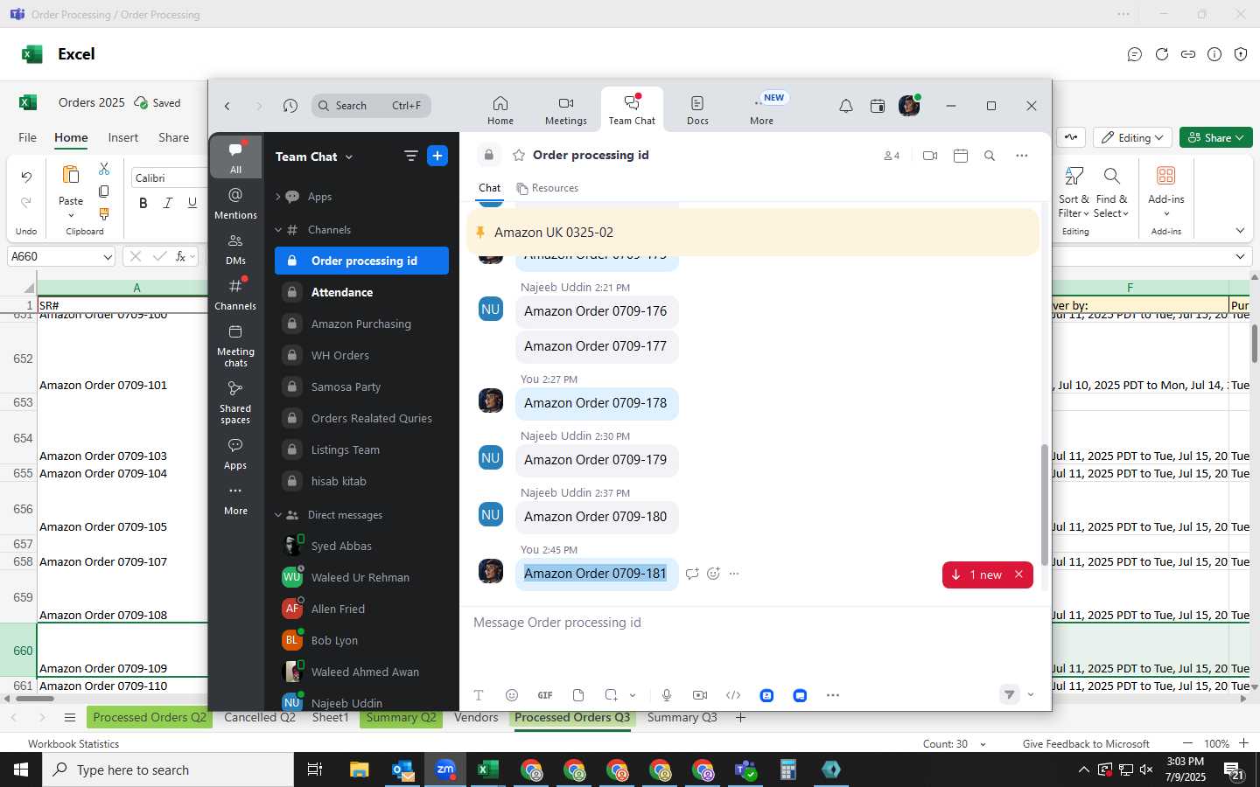
Task: Open the emoji picker in message composer
Action: point(512,695)
